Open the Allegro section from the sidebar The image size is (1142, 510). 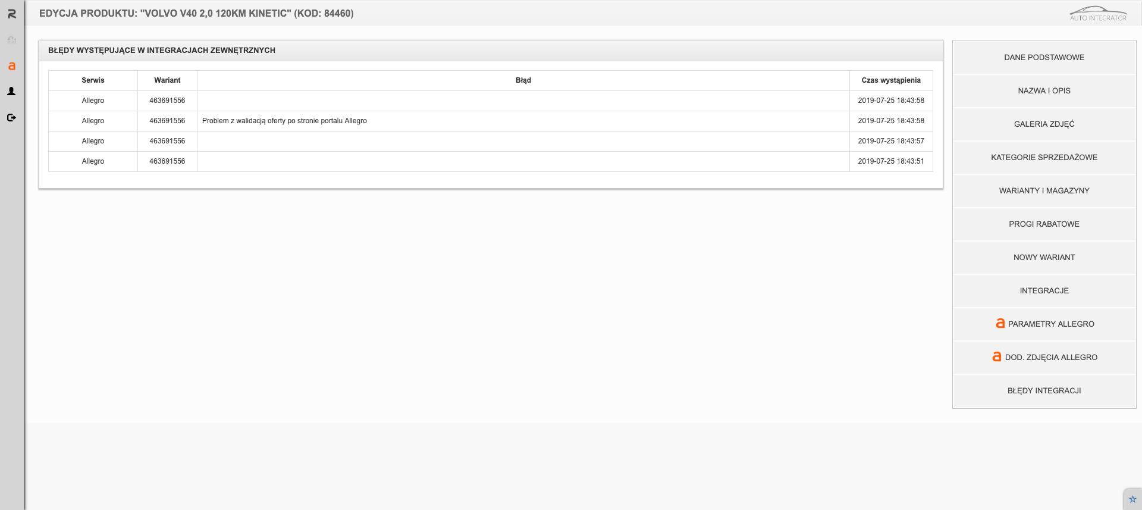tap(11, 66)
